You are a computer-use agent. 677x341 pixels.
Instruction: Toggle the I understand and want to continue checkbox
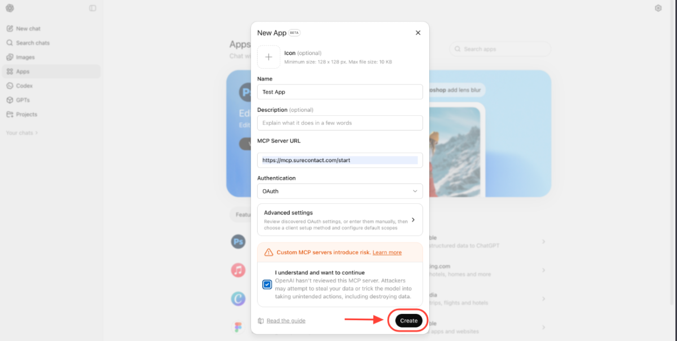[267, 284]
